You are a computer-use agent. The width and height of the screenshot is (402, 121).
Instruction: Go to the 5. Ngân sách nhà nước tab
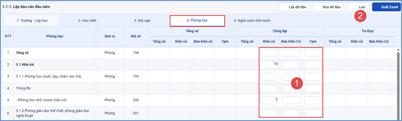(x=252, y=21)
